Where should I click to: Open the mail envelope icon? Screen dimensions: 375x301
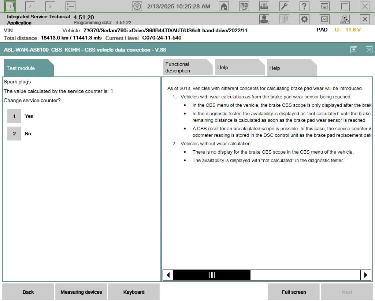click(x=324, y=19)
